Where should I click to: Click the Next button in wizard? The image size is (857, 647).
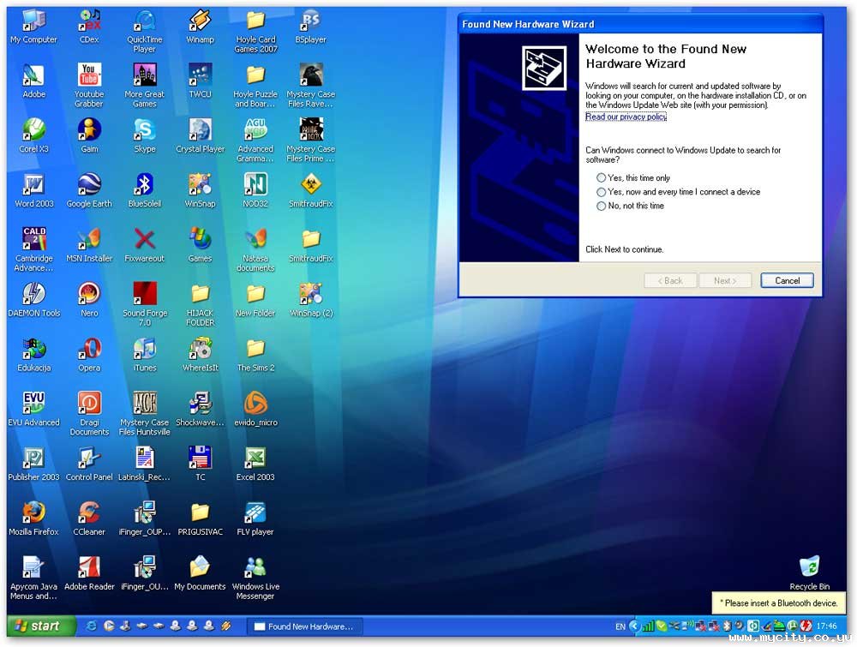coord(725,280)
